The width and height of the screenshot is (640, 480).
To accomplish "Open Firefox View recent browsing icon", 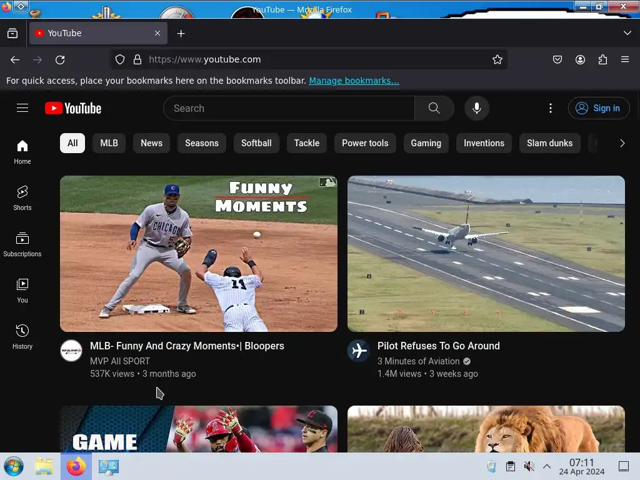I will (x=12, y=33).
